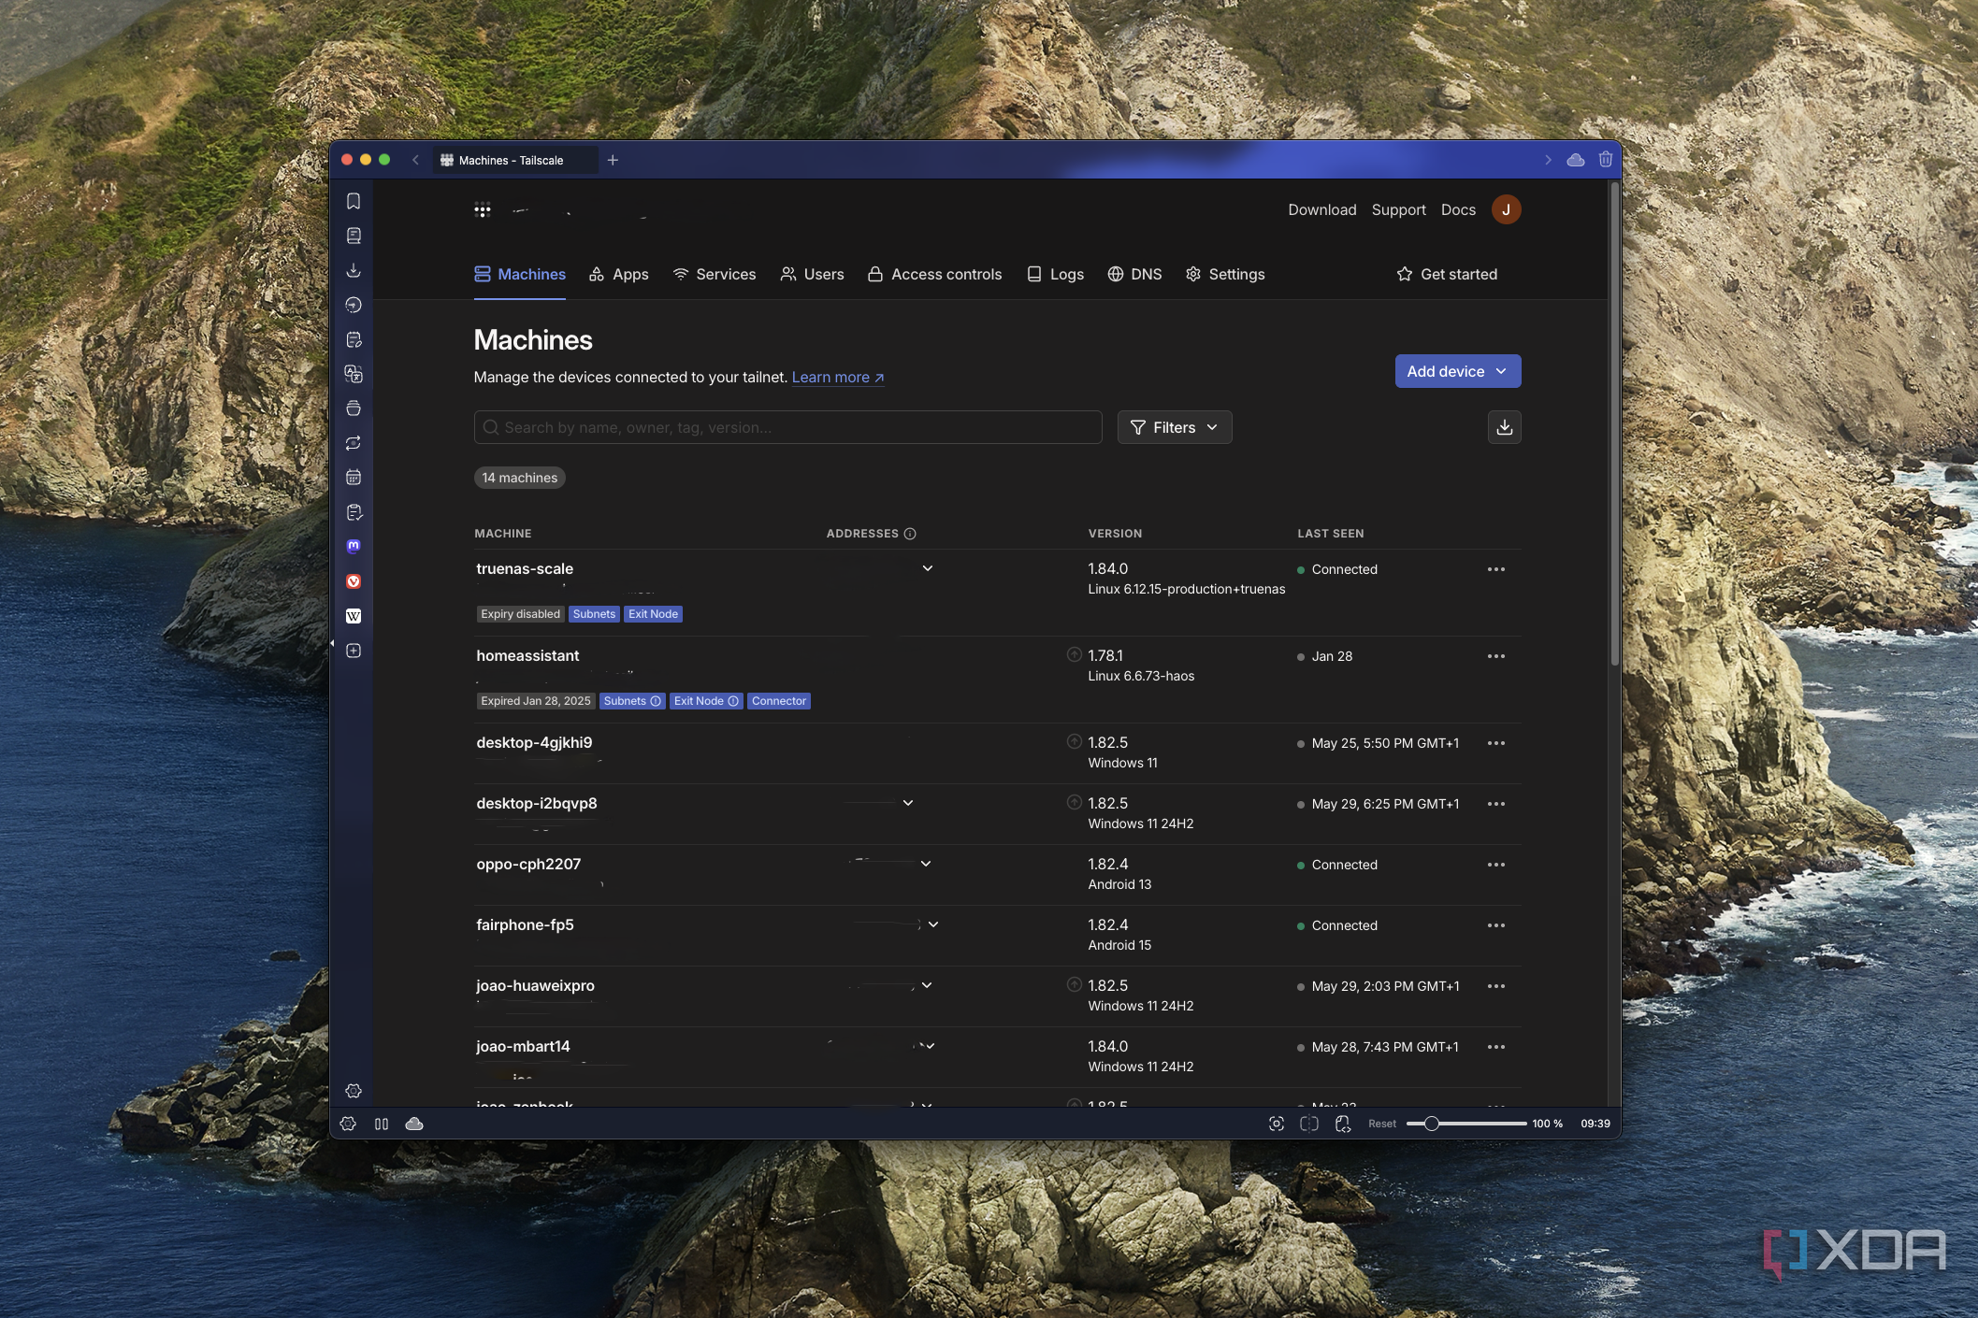Click the page zoom slider
The image size is (1978, 1318).
[x=1465, y=1124]
